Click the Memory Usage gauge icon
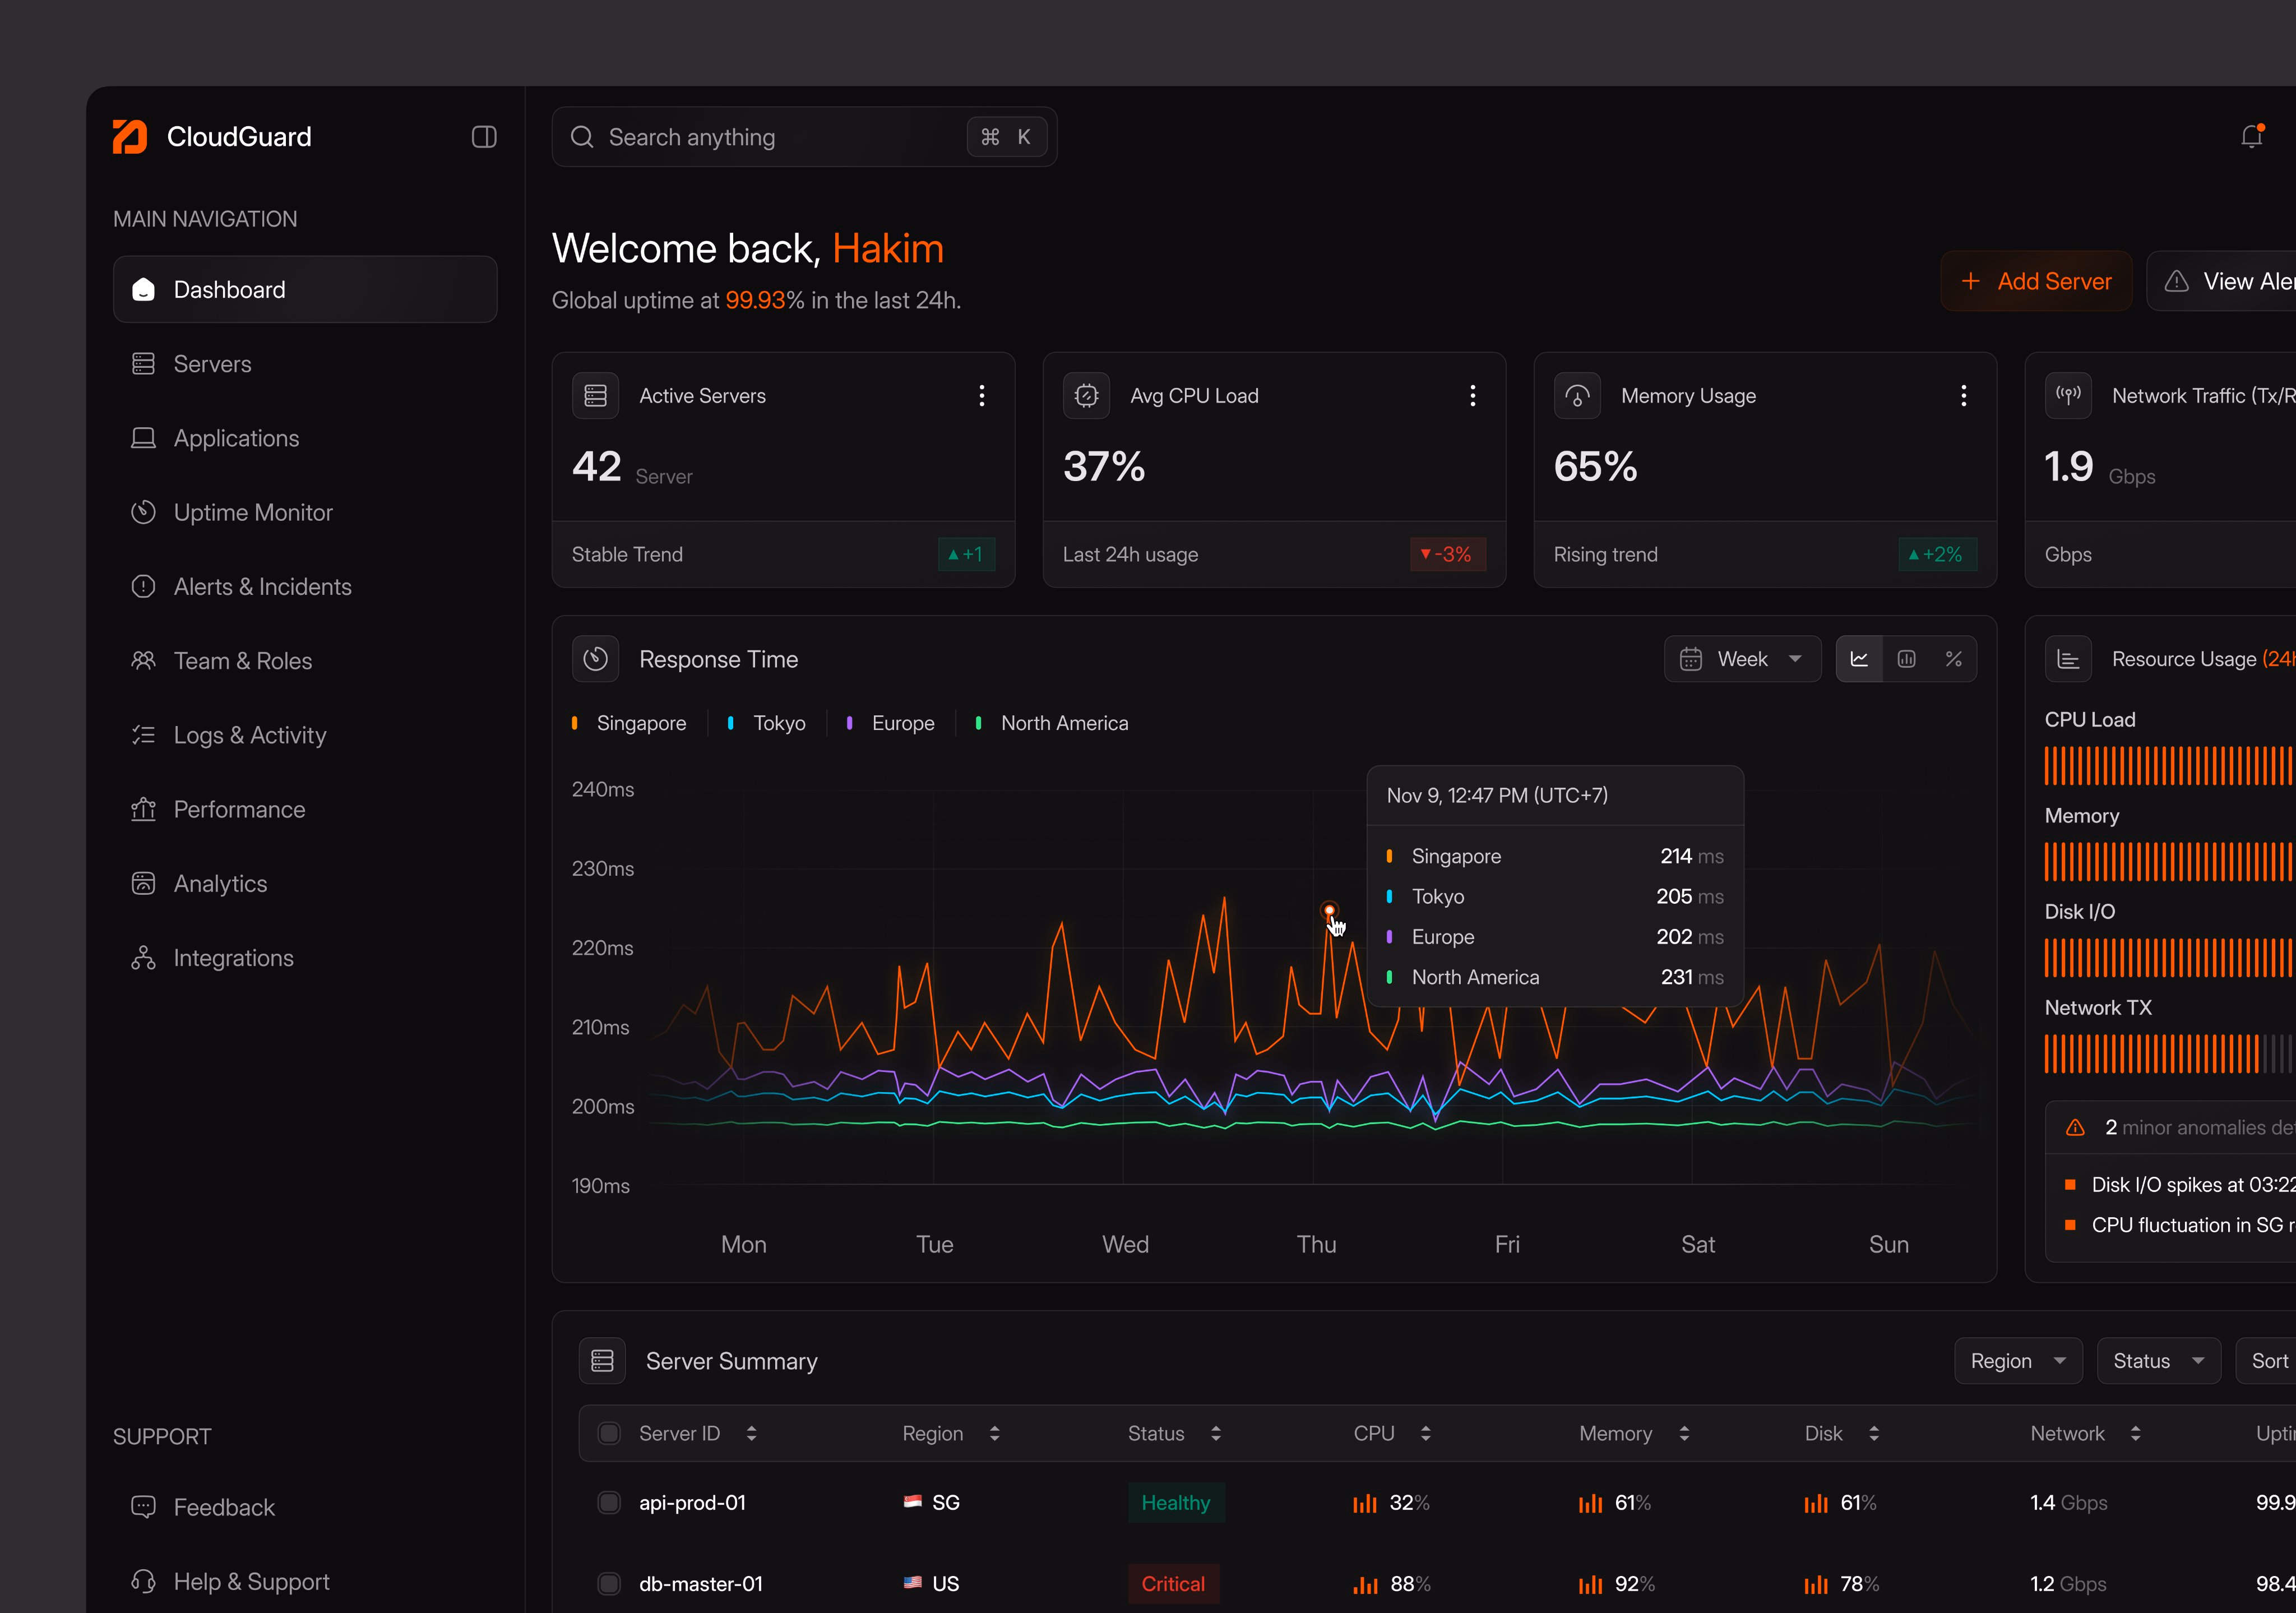Viewport: 2296px width, 1613px height. click(1578, 396)
